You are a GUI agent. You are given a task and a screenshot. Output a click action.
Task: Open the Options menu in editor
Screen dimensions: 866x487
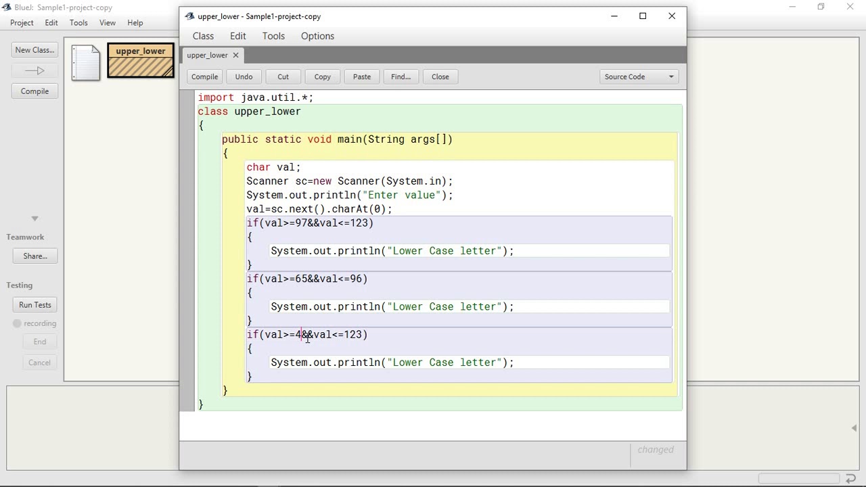(x=317, y=36)
